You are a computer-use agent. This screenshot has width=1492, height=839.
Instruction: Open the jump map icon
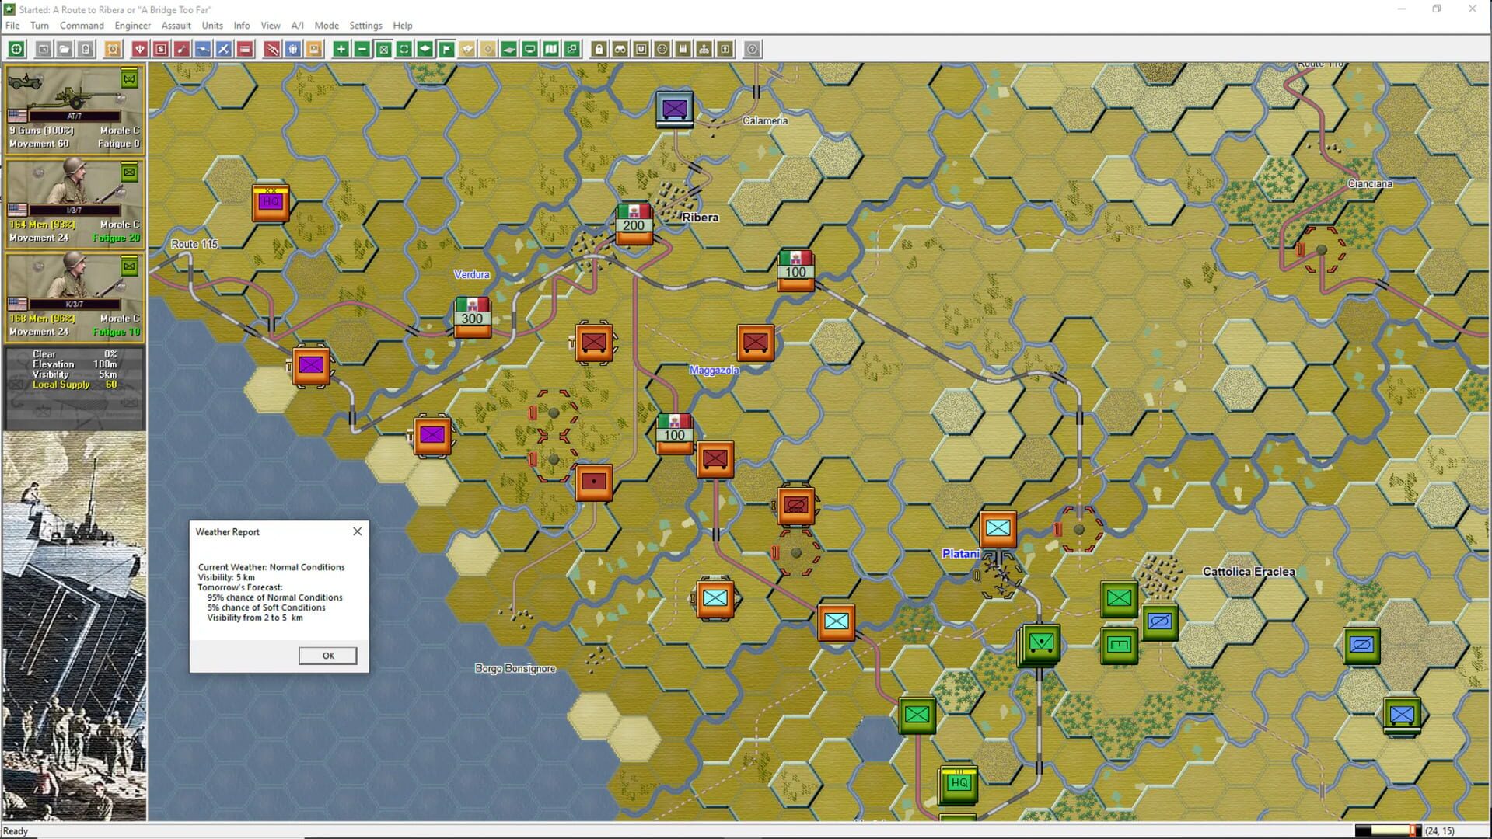(x=572, y=49)
